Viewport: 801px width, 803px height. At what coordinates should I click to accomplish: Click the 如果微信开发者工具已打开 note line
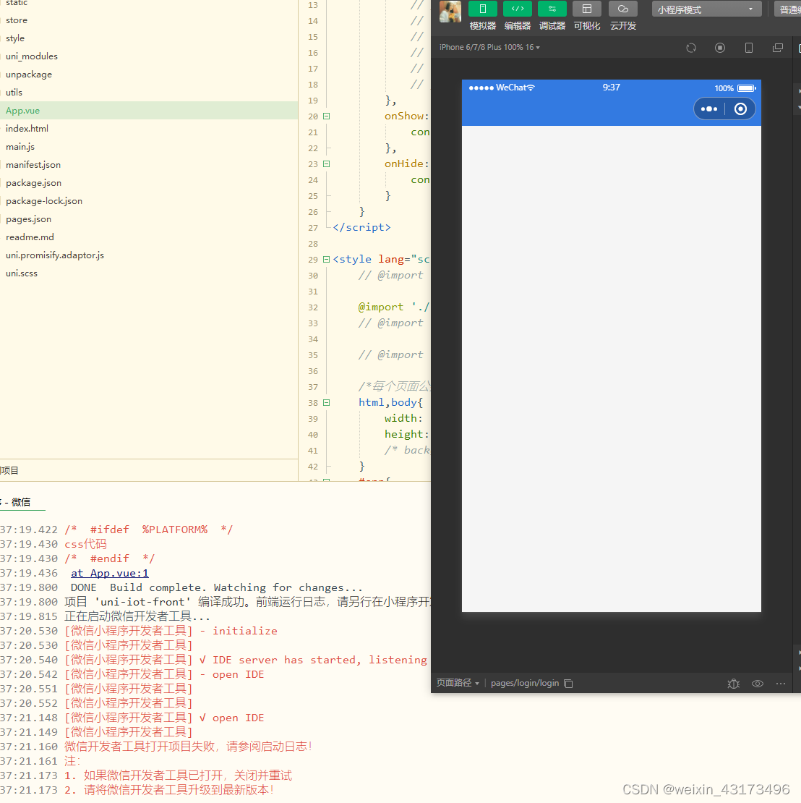[x=178, y=776]
